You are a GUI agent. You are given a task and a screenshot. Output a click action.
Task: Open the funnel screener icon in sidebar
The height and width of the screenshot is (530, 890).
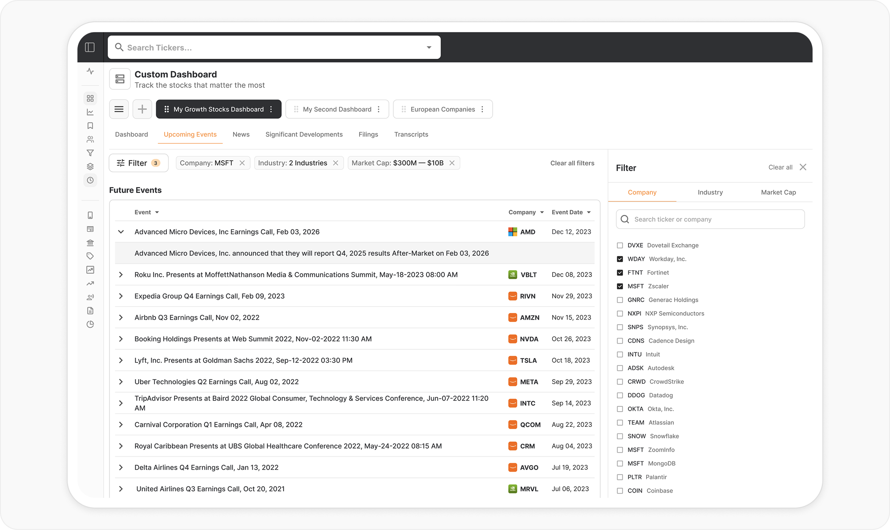click(x=90, y=153)
